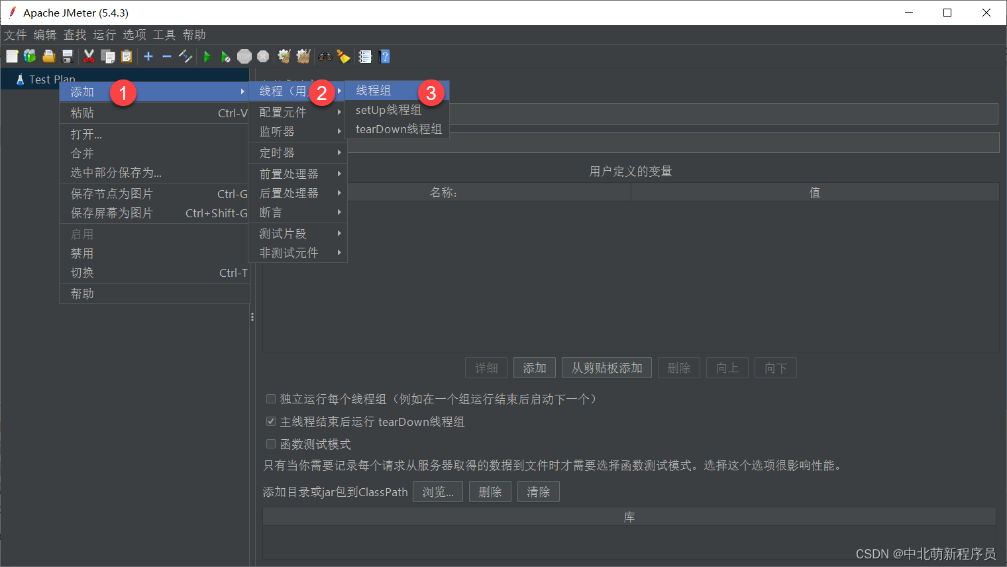Click the 名称 column header
The width and height of the screenshot is (1007, 567).
tap(447, 192)
